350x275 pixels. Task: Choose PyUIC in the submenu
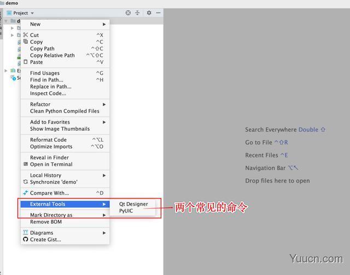point(126,210)
